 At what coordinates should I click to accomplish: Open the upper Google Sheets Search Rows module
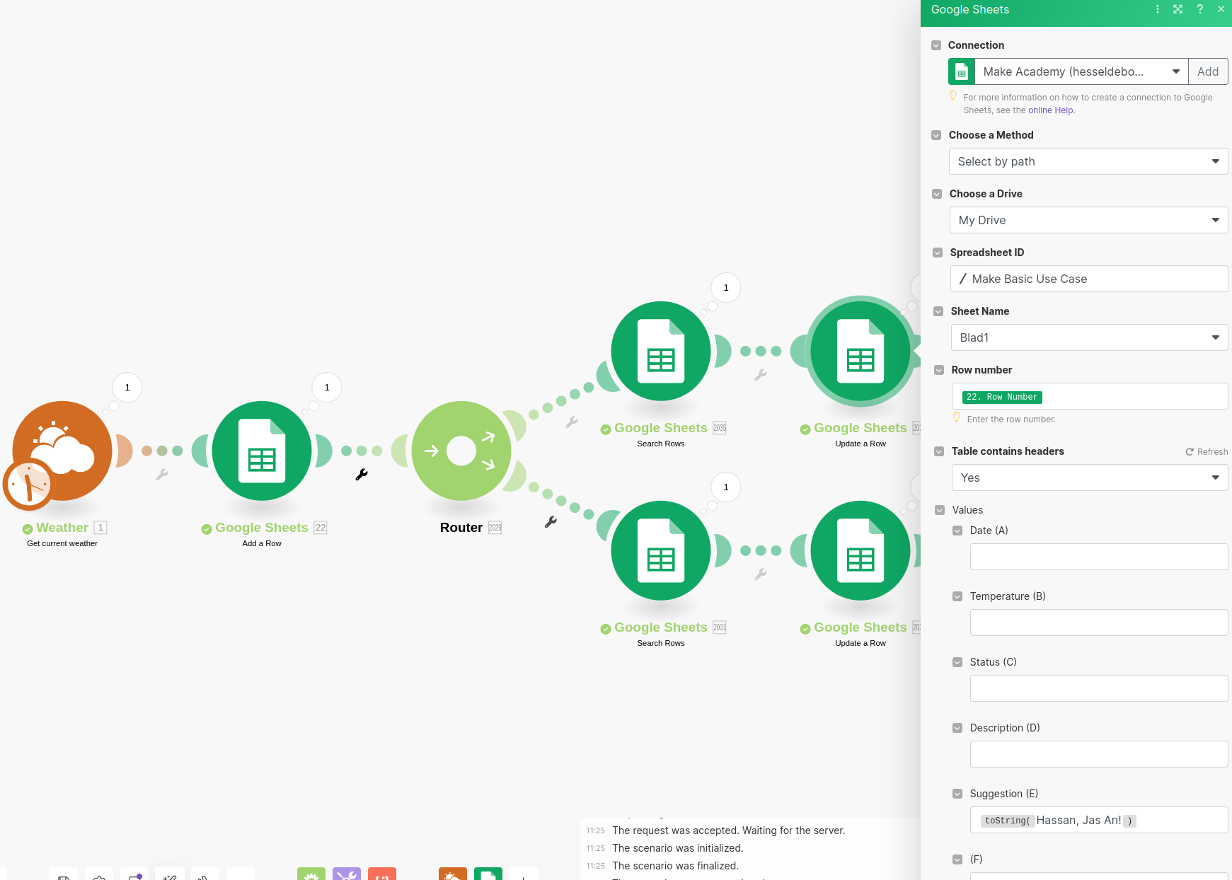661,351
